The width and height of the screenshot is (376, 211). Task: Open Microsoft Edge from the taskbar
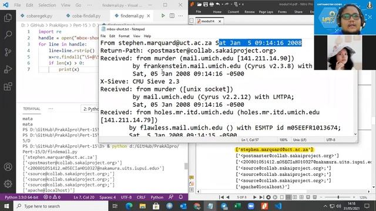[129, 206]
